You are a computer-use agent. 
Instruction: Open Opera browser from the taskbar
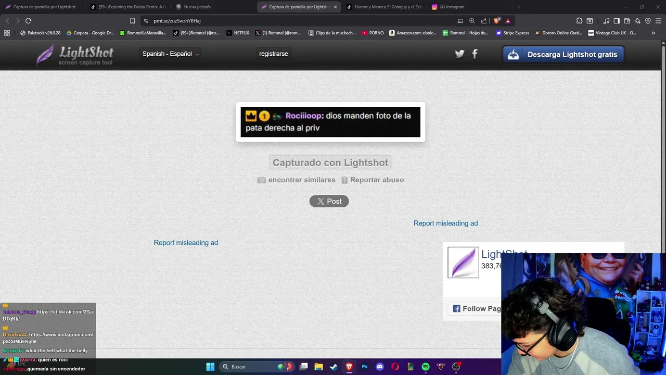point(395,367)
